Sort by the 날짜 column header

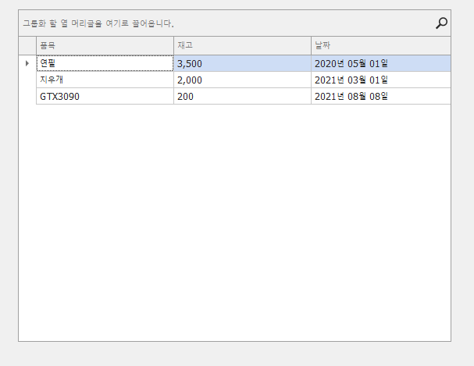pos(380,45)
